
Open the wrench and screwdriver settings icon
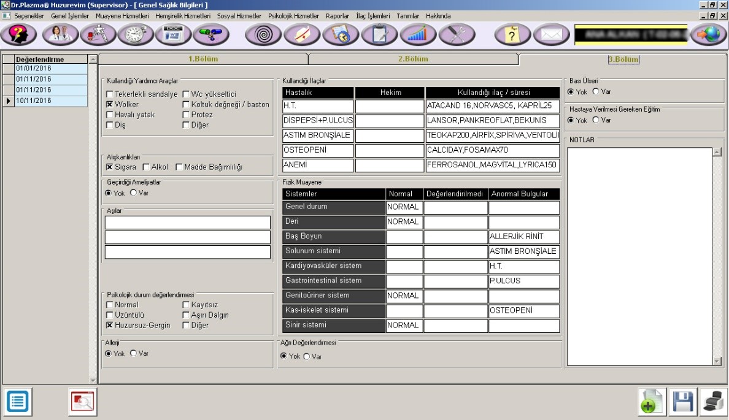pos(457,34)
